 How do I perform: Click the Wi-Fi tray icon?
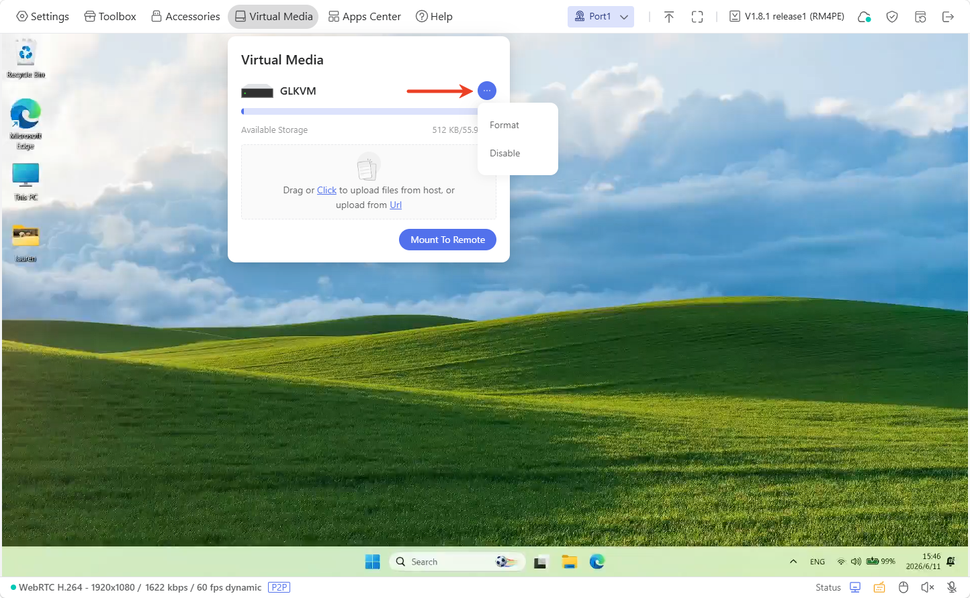coord(841,562)
